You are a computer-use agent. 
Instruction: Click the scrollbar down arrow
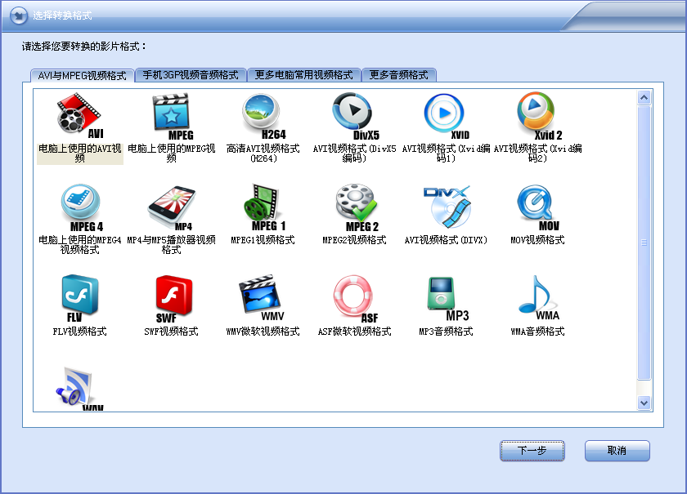point(644,403)
